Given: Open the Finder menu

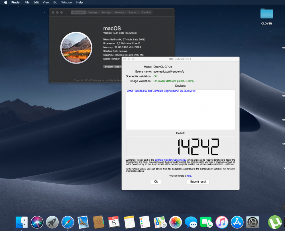Looking at the screenshot, I should (16, 2).
